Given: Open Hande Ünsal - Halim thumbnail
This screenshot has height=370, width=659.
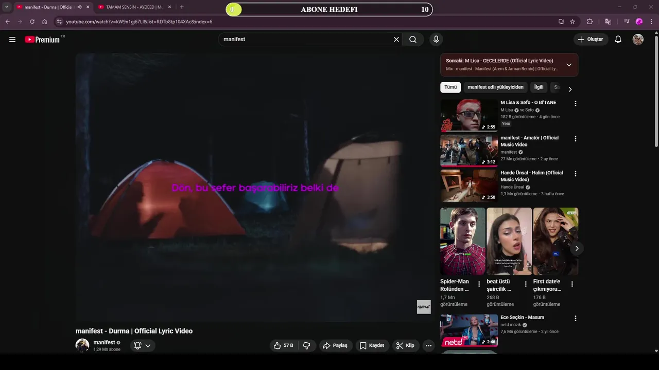Looking at the screenshot, I should (x=469, y=186).
